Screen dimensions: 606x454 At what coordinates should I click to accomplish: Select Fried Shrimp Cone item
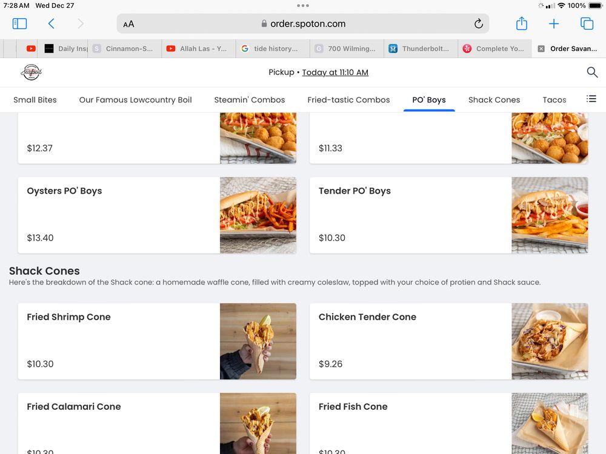(157, 341)
